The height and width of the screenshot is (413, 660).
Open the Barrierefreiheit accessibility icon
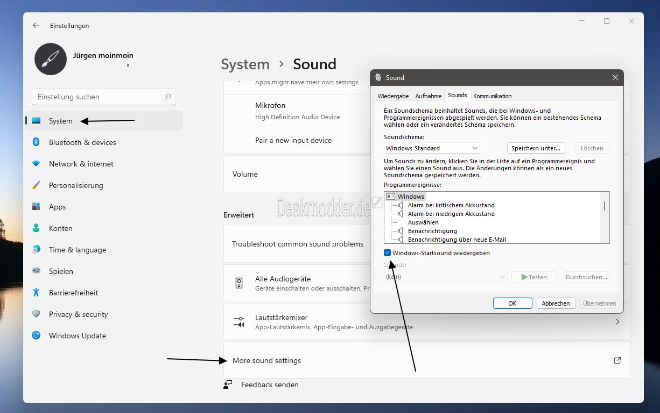pos(36,293)
